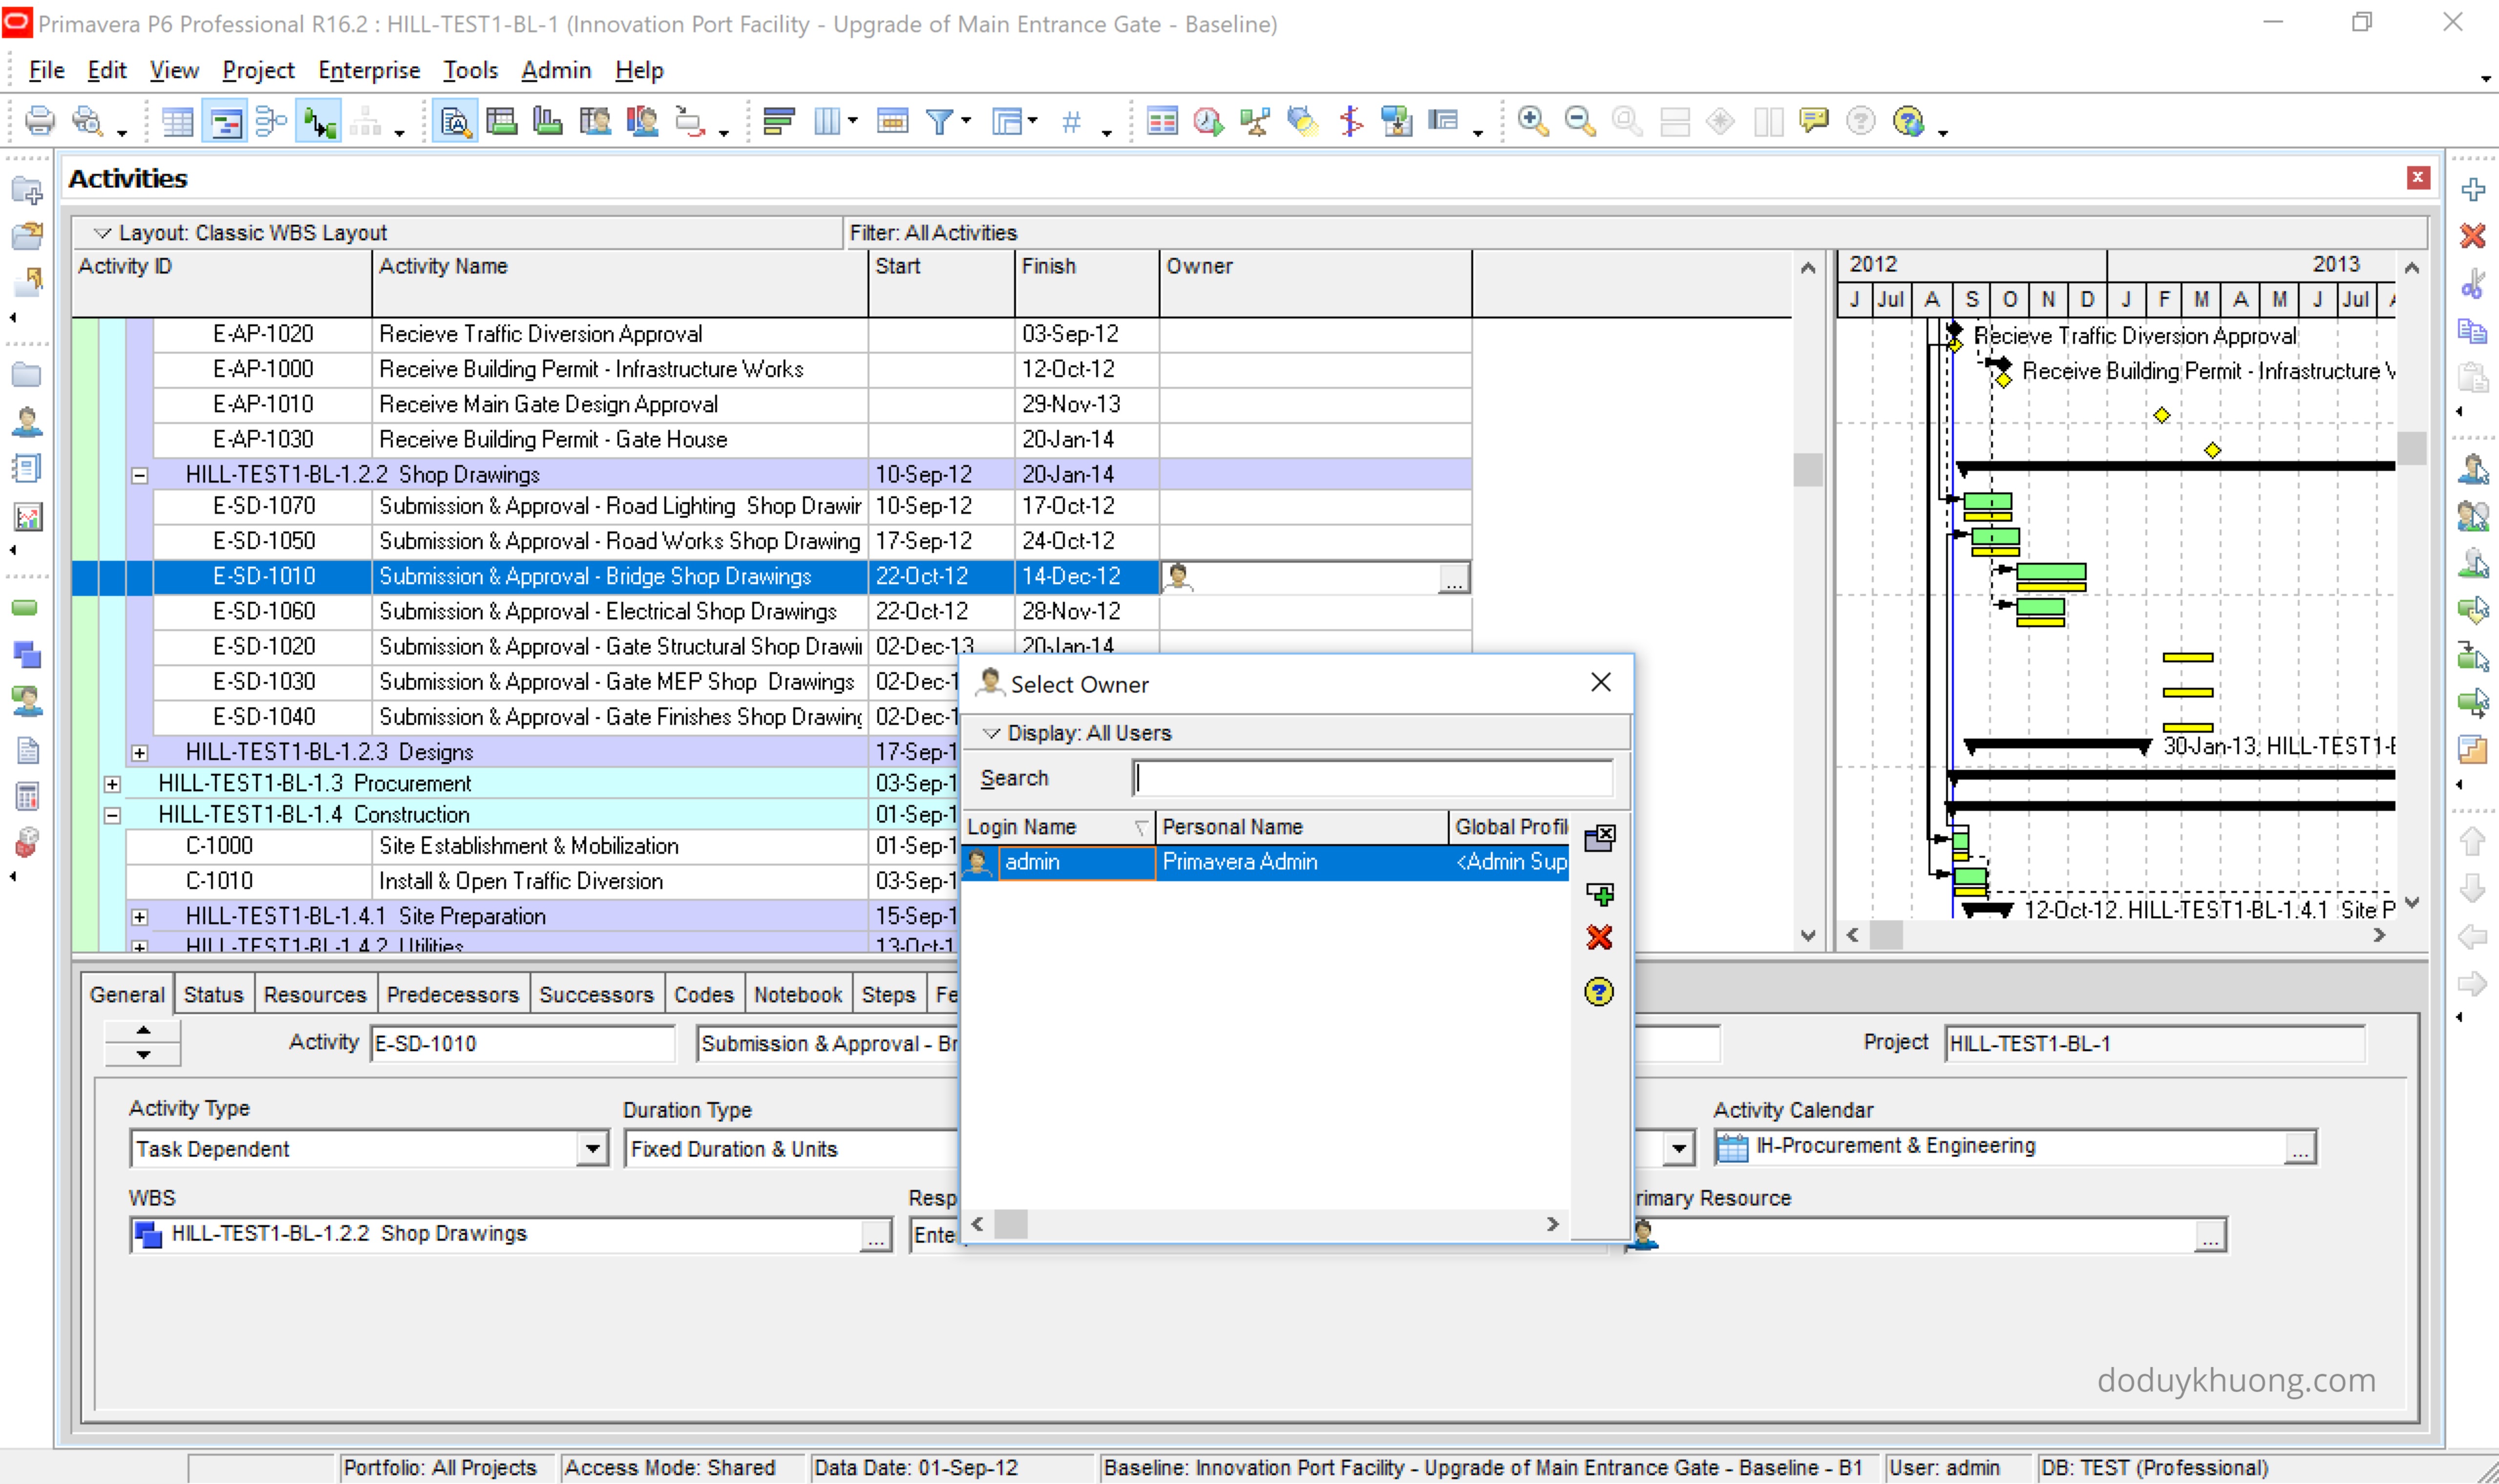Image resolution: width=2499 pixels, height=1484 pixels.
Task: Toggle the Relationship Lines button
Action: (319, 122)
